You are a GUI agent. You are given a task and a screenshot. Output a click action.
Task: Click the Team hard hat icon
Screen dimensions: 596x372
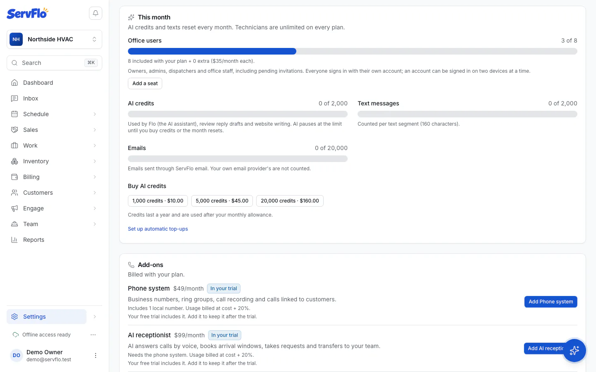[x=14, y=224]
